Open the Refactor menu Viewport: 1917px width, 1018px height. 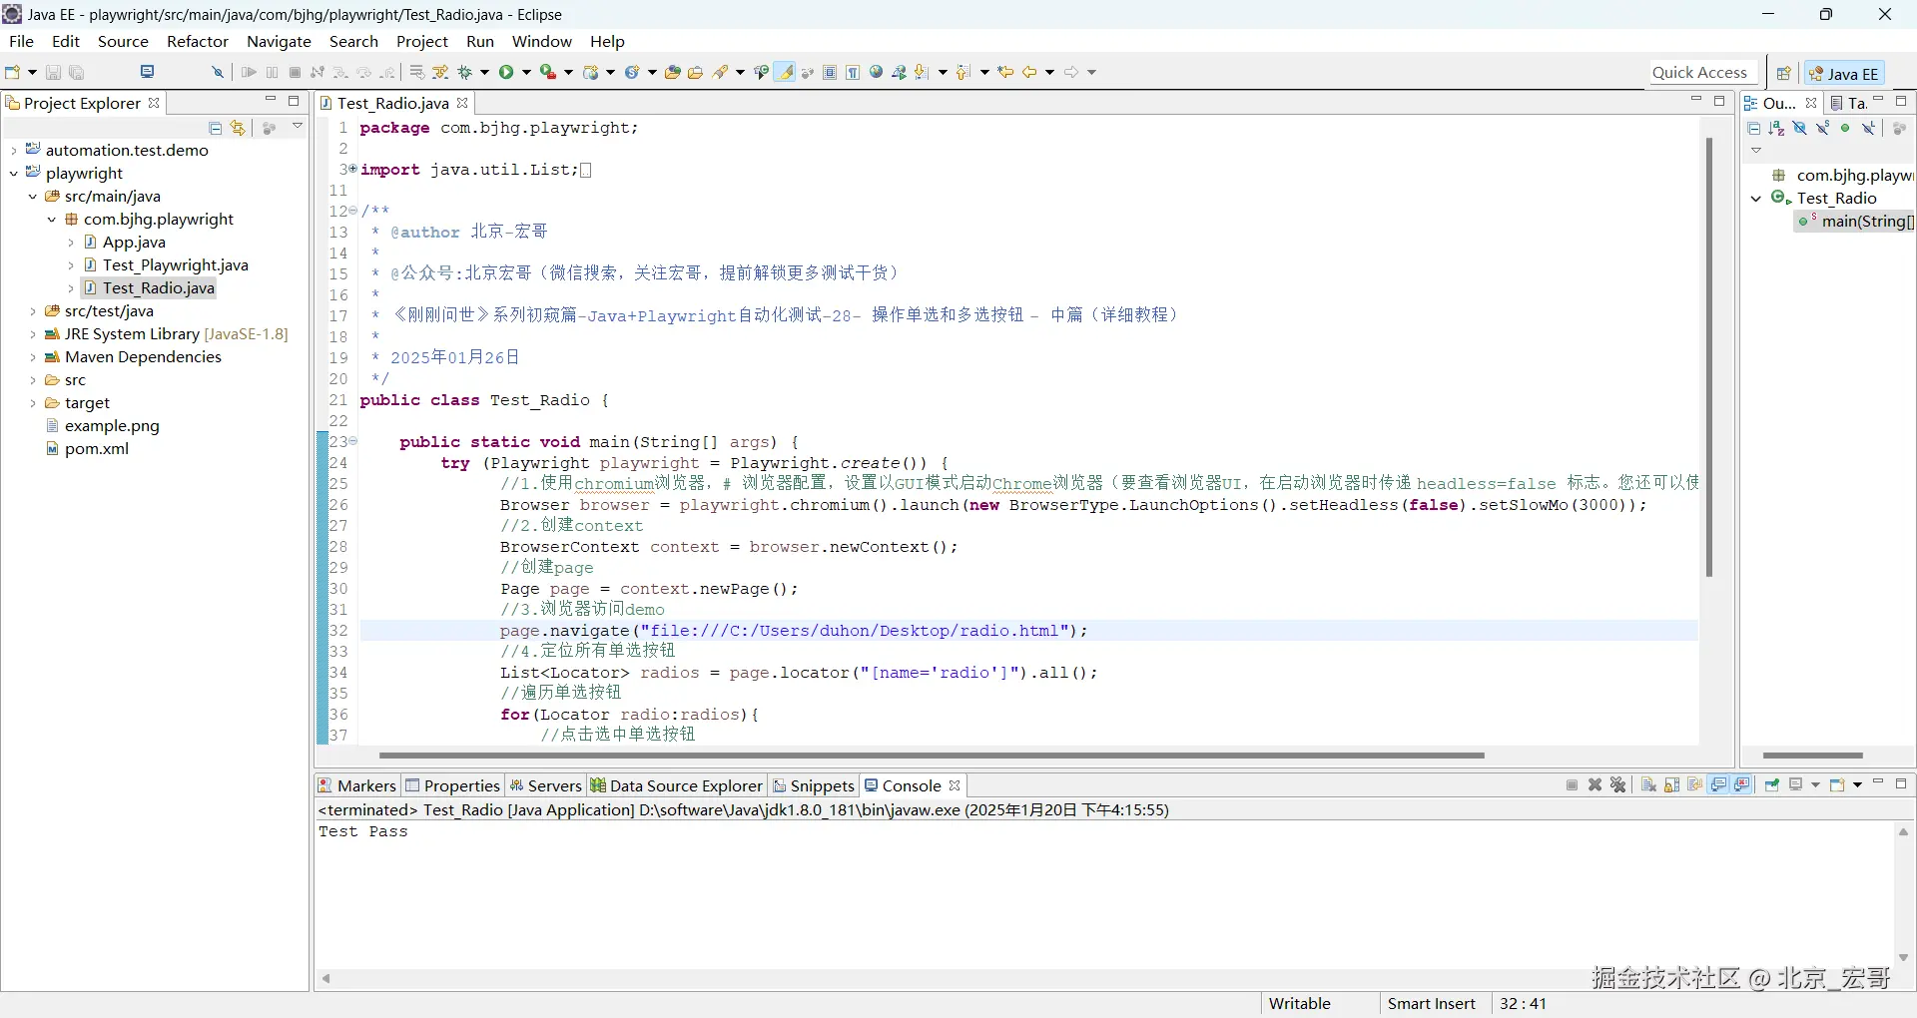point(198,41)
